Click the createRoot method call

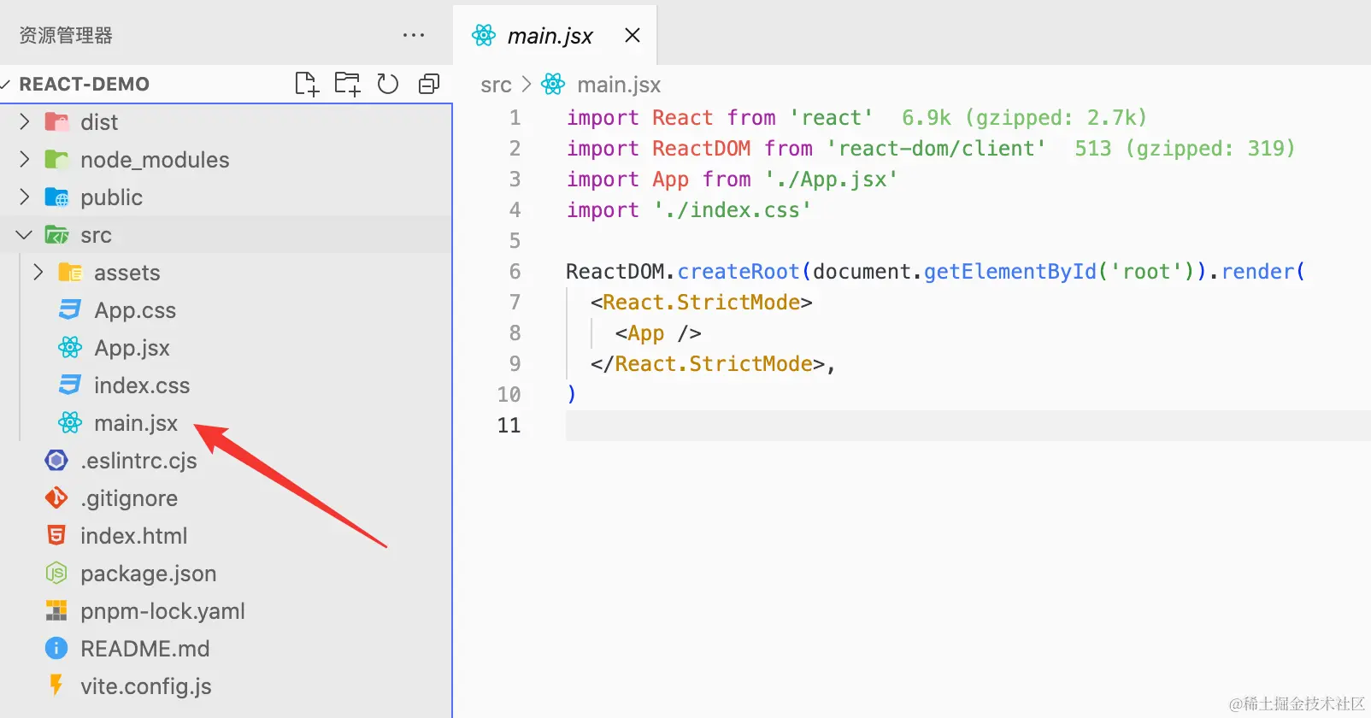click(x=738, y=272)
